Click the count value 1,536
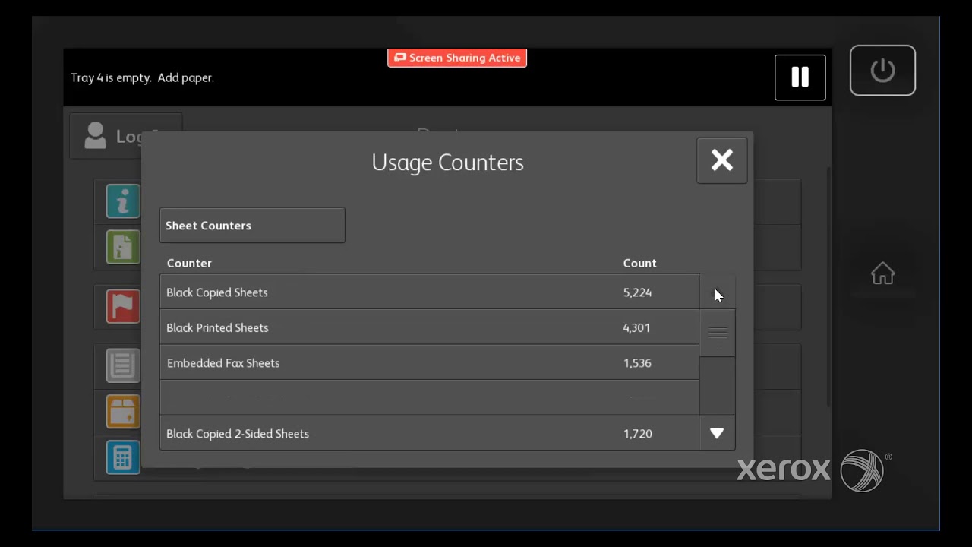Viewport: 972px width, 547px height. coord(637,363)
